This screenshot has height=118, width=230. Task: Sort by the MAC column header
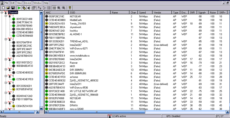[x=57, y=12]
